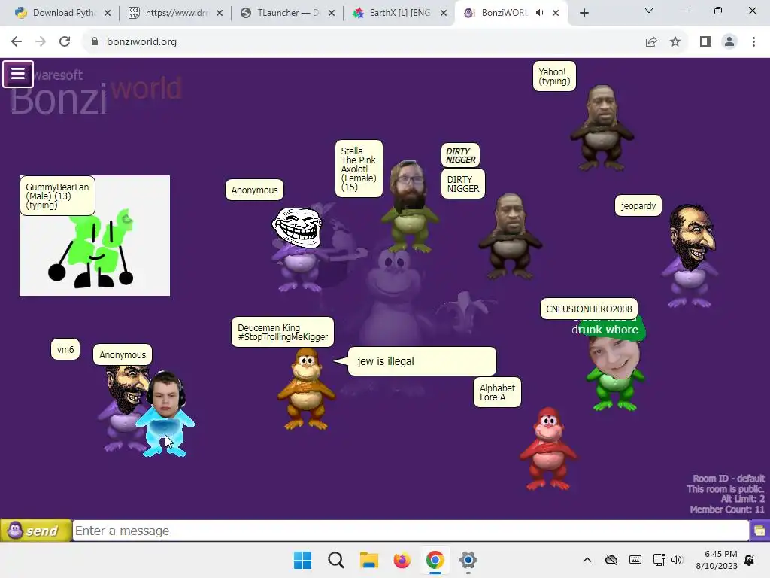The width and height of the screenshot is (770, 578).
Task: Open the touch keyboard tray icon
Action: pos(635,560)
